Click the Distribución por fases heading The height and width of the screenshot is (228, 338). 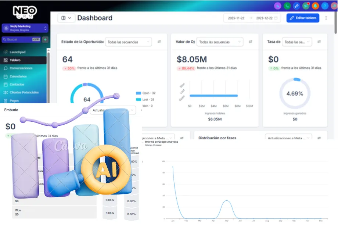(217, 138)
